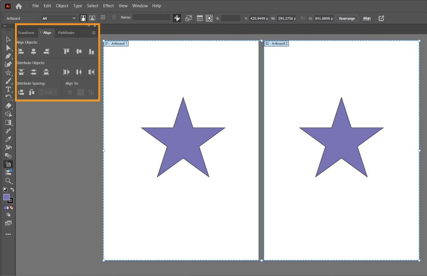Collapse the Align panel to icons
427x276 pixels.
[89, 26]
